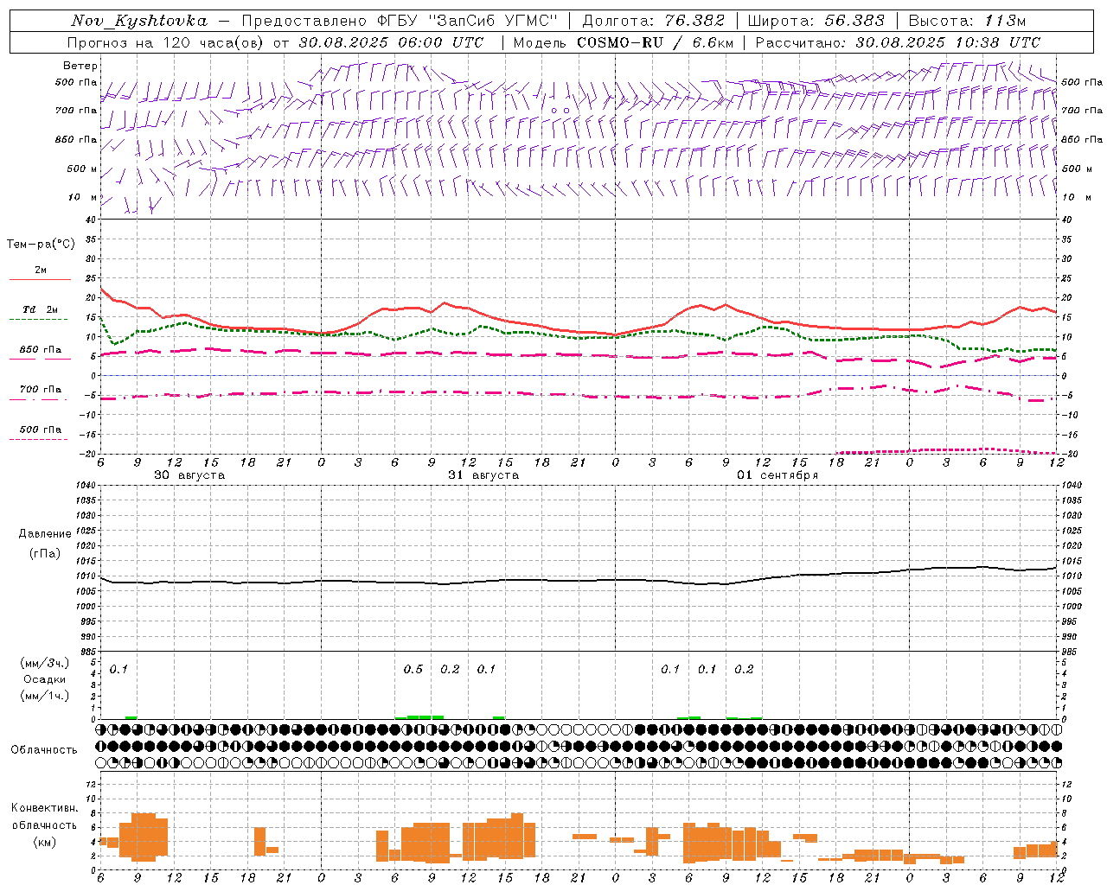This screenshot has height=885, width=1107.
Task: Click the '30 августа' date label
Action: coord(189,475)
